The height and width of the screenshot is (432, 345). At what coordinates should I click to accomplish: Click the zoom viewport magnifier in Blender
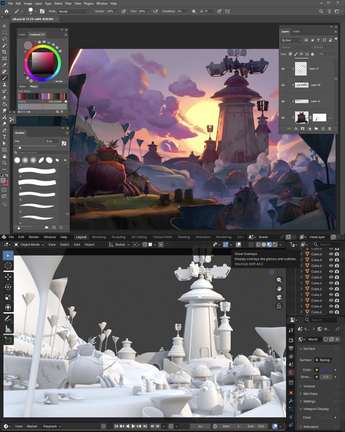point(279,280)
